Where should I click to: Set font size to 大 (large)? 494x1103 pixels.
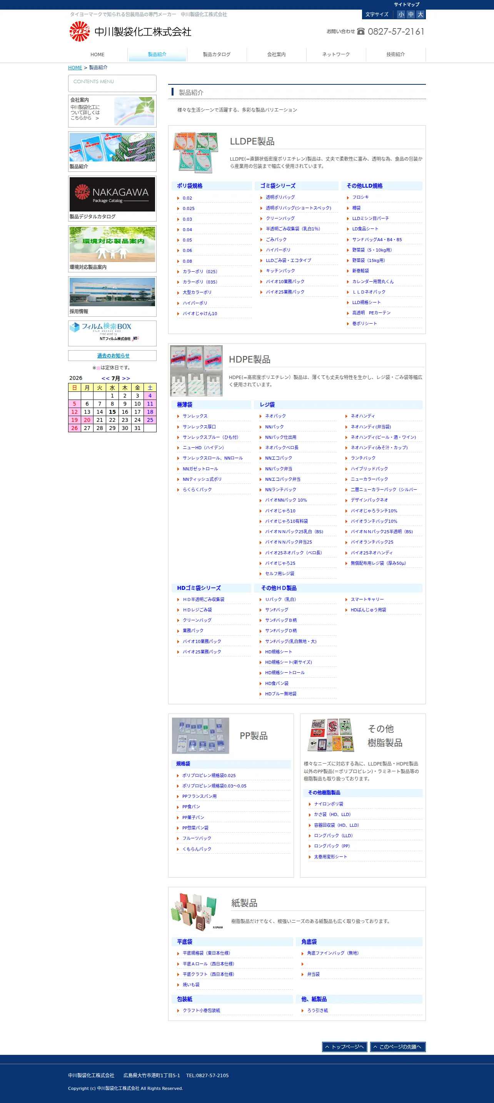[x=421, y=14]
